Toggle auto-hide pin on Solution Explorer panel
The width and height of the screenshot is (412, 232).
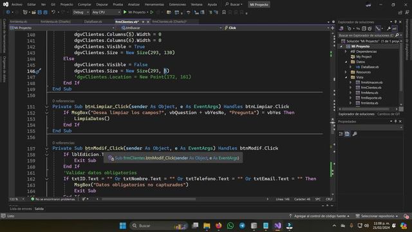395,22
